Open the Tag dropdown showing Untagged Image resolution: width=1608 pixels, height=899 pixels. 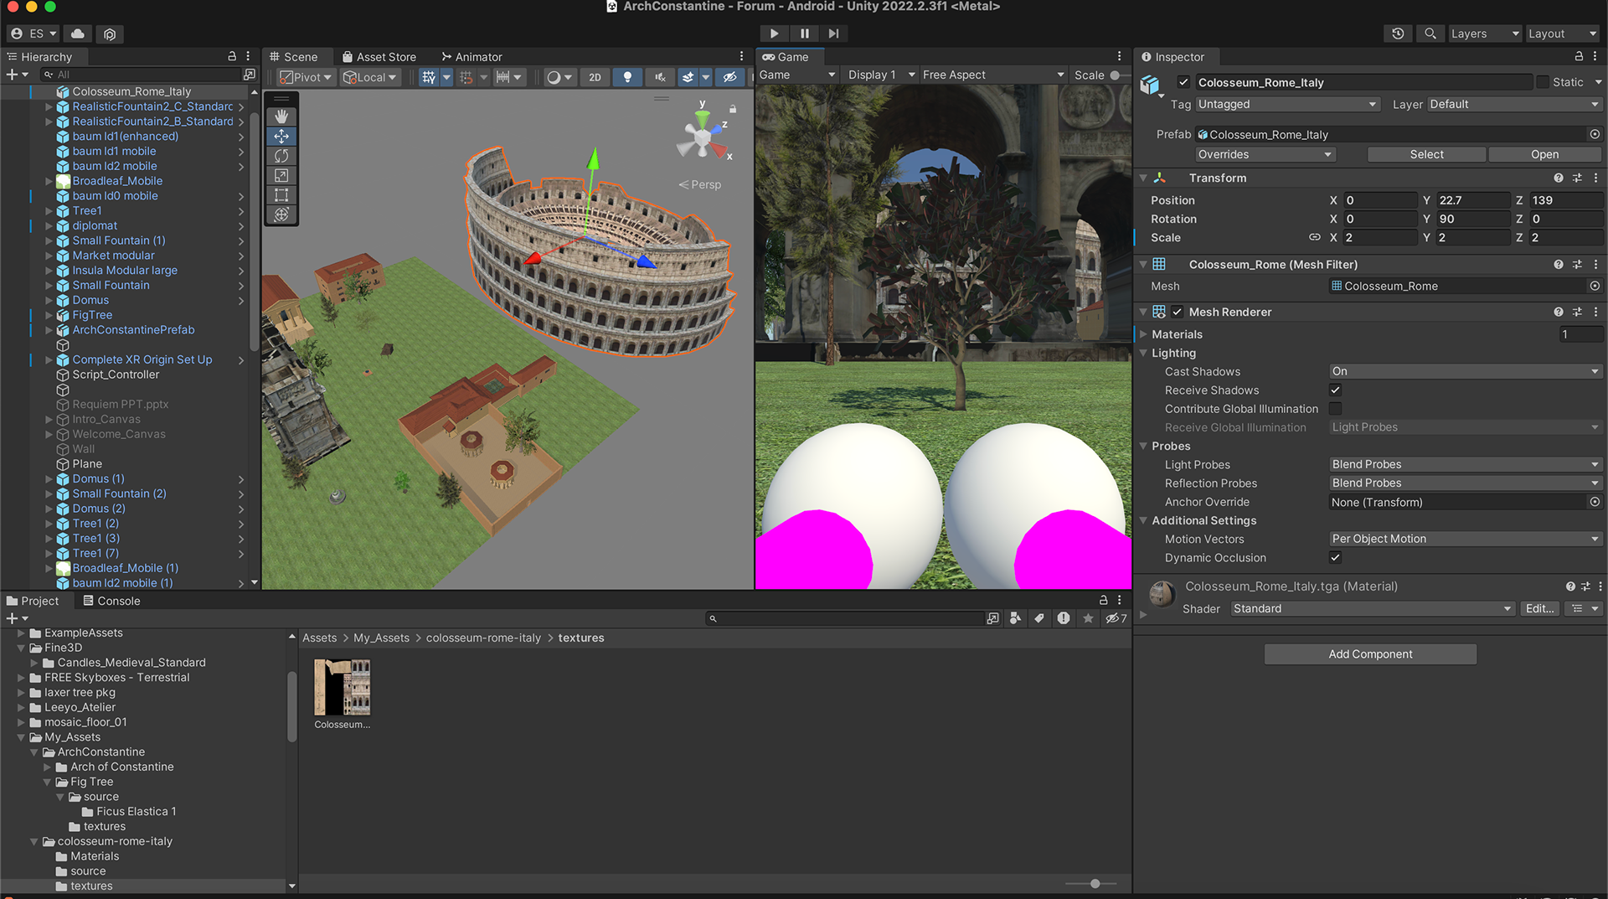pos(1287,104)
